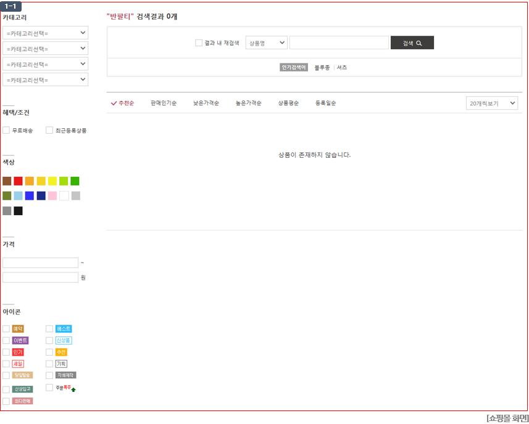
Task: Open the bottommost 카테고리선택 dropdown
Action: (46, 79)
